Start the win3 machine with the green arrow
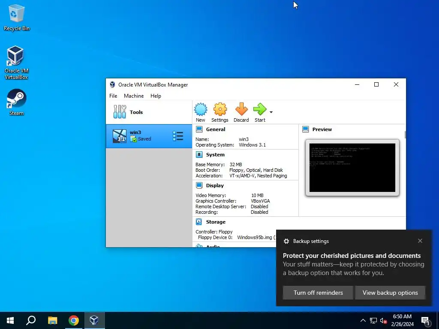The image size is (439, 329). click(x=260, y=112)
